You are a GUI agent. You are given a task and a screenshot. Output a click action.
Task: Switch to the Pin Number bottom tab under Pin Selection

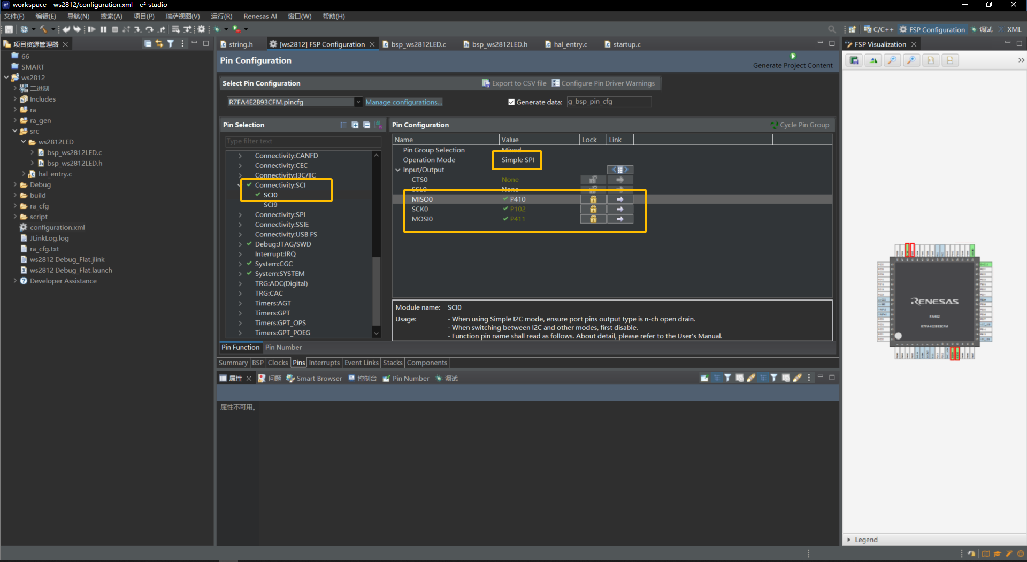[x=283, y=347]
